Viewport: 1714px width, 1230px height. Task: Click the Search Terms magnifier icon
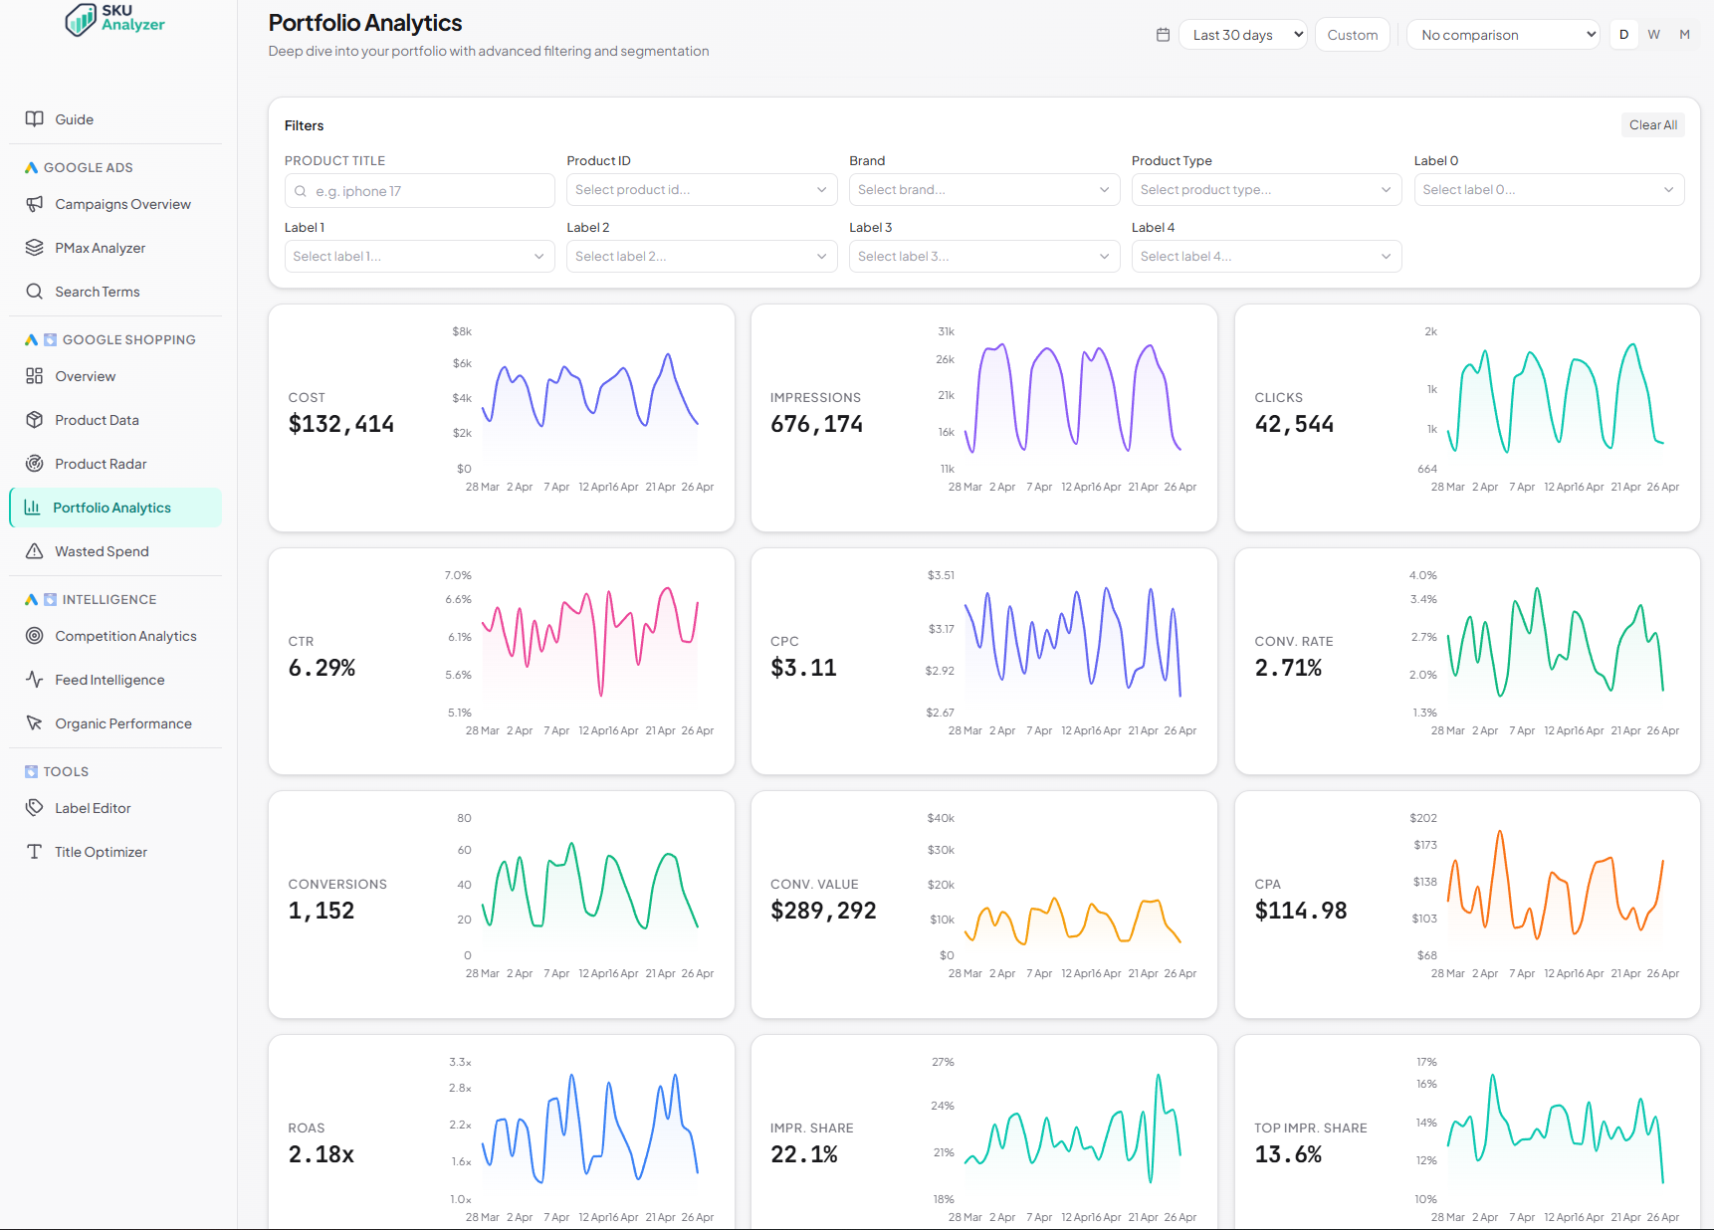tap(35, 292)
